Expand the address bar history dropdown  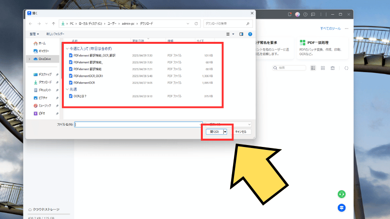pos(188,23)
